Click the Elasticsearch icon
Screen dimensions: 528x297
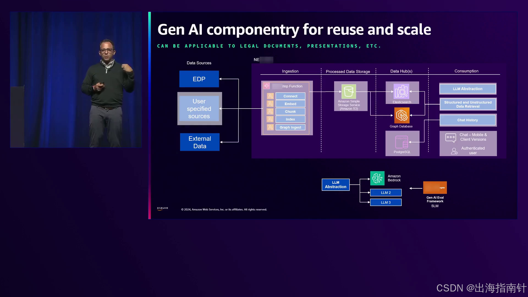(402, 91)
